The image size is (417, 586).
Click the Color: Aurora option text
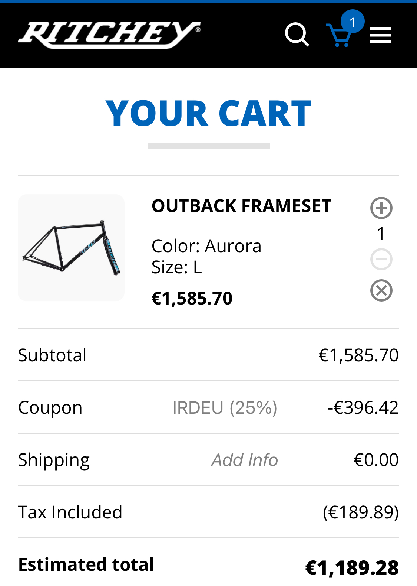tap(206, 246)
